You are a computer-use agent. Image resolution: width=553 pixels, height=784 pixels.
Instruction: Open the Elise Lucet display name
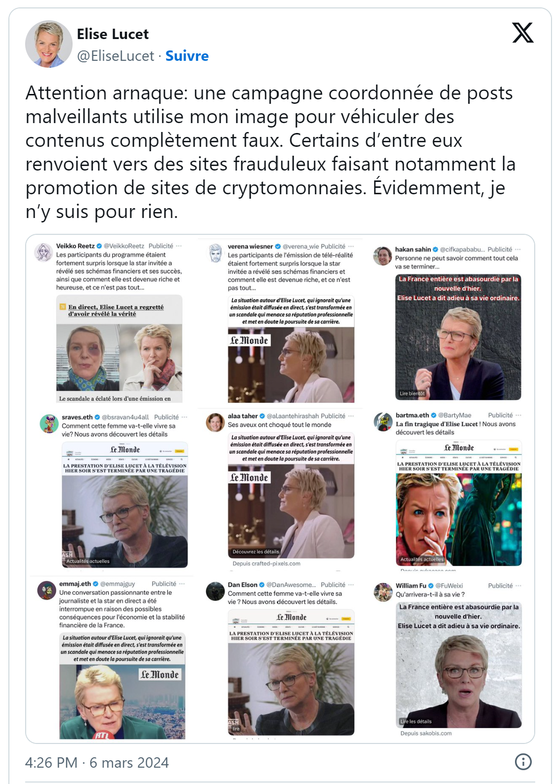point(113,34)
